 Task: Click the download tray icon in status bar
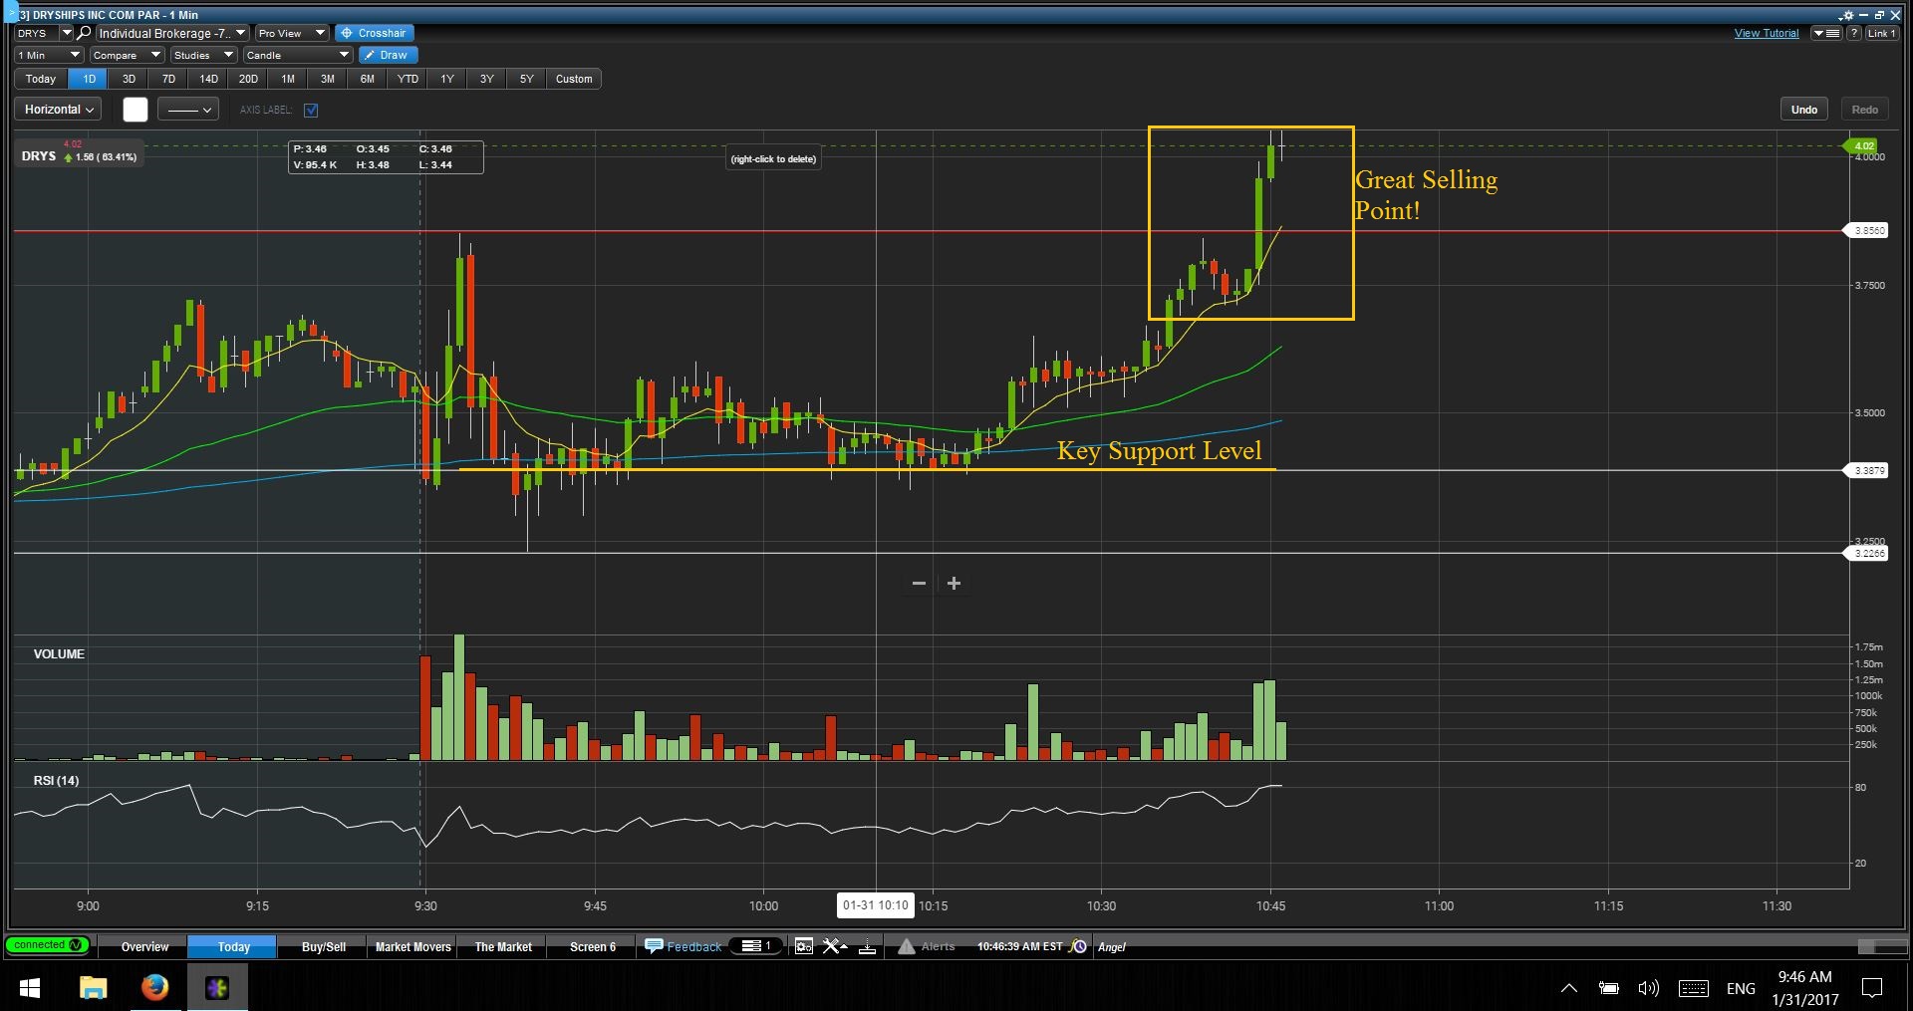(868, 946)
